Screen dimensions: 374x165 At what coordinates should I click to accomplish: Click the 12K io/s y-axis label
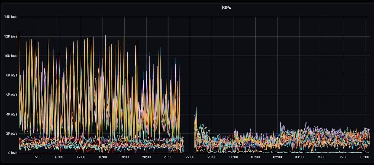coord(11,36)
